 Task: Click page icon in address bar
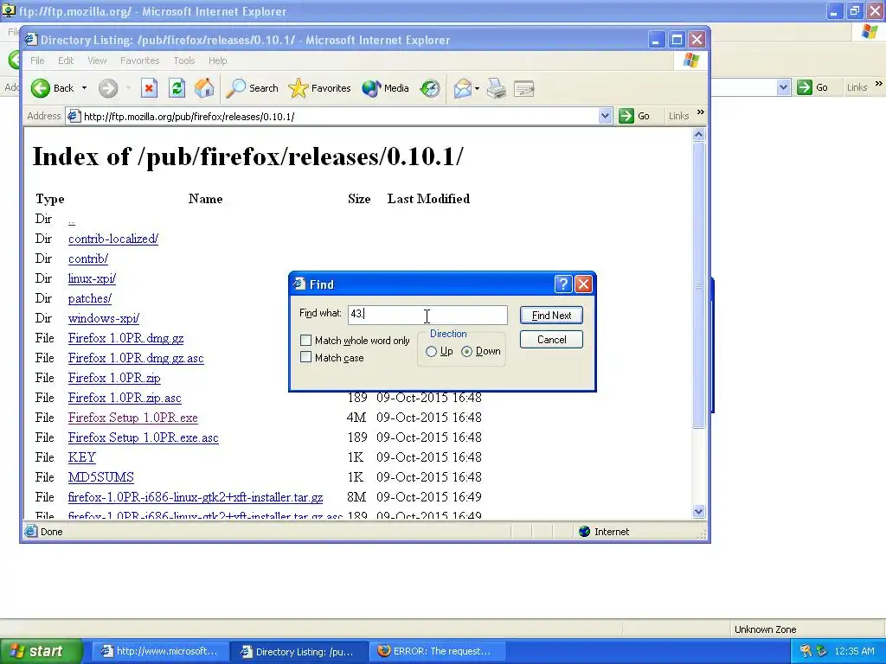click(74, 117)
